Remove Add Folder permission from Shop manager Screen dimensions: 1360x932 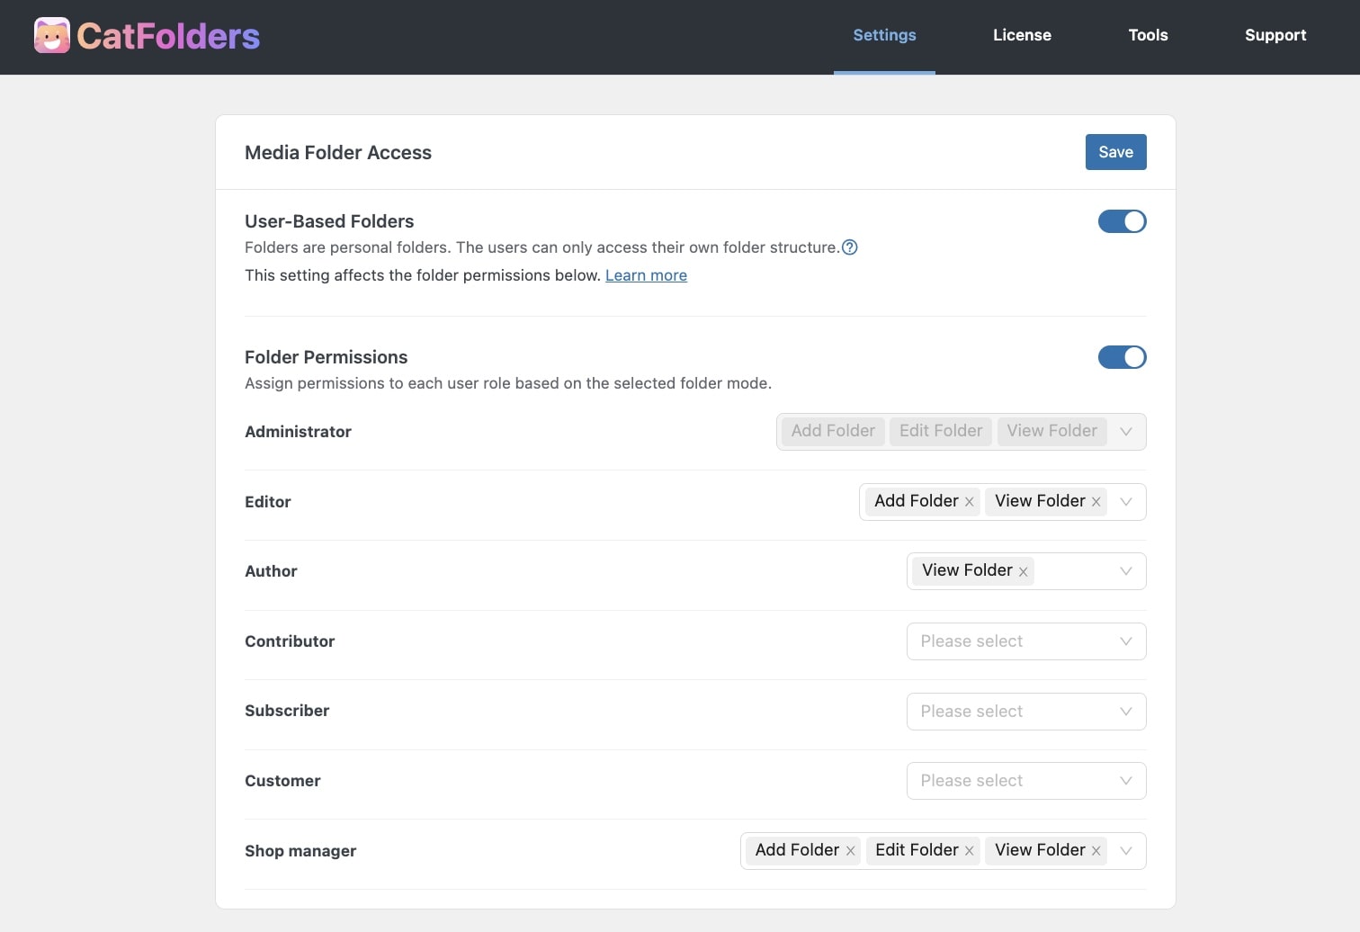coord(851,850)
